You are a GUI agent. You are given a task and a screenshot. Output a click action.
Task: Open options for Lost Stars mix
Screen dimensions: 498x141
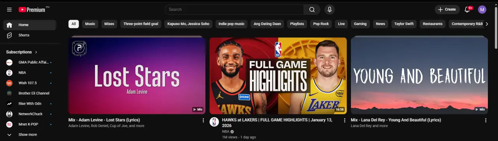(203, 120)
